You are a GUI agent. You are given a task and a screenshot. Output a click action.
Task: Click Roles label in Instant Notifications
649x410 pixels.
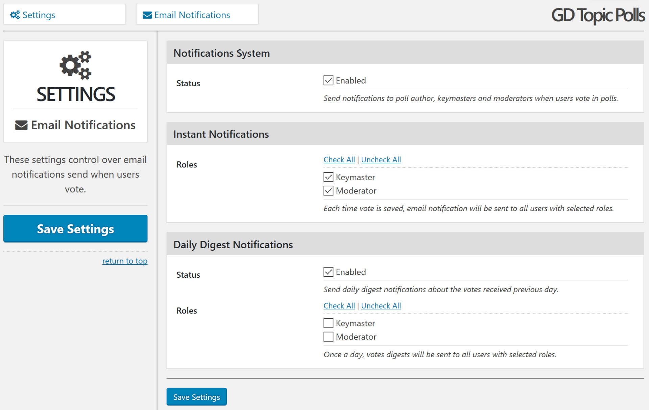point(187,164)
